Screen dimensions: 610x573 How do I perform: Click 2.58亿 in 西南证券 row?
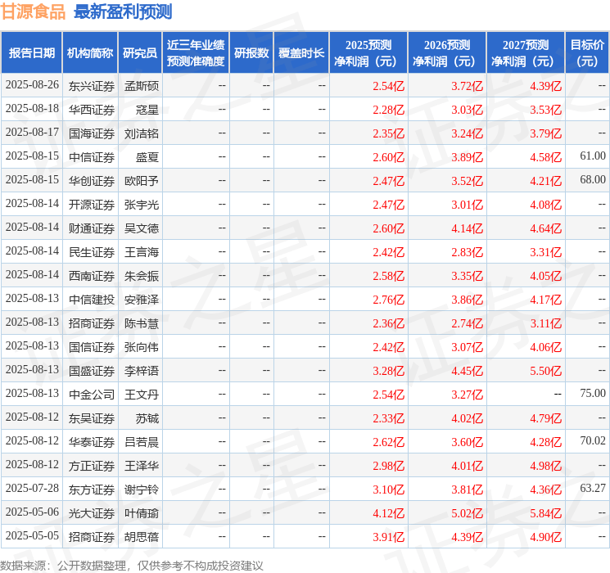[389, 276]
